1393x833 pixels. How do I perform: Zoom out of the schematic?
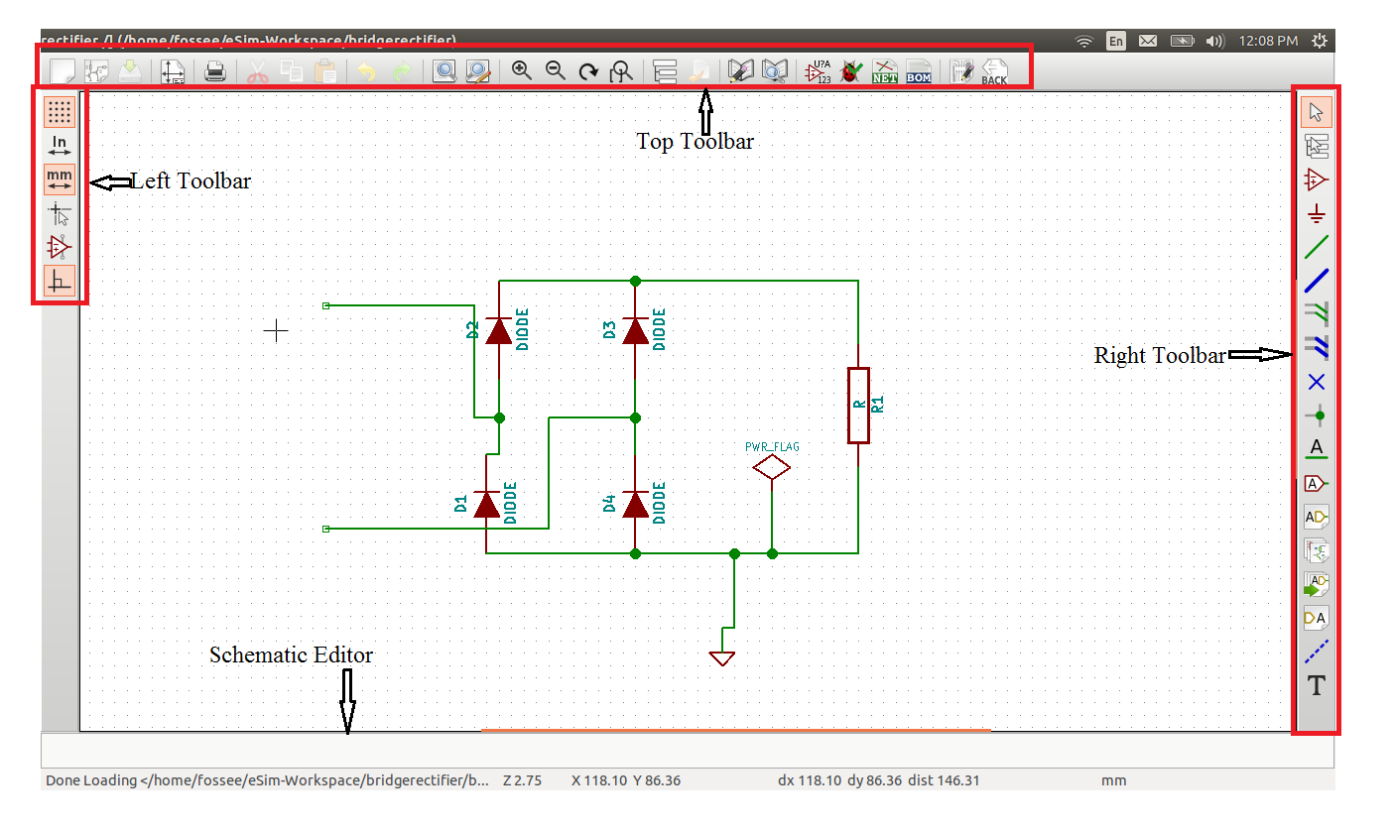coord(556,70)
